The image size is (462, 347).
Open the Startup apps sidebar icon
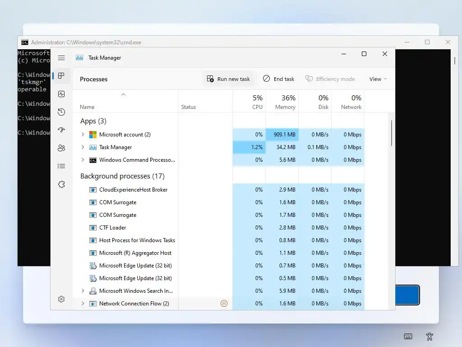point(61,130)
